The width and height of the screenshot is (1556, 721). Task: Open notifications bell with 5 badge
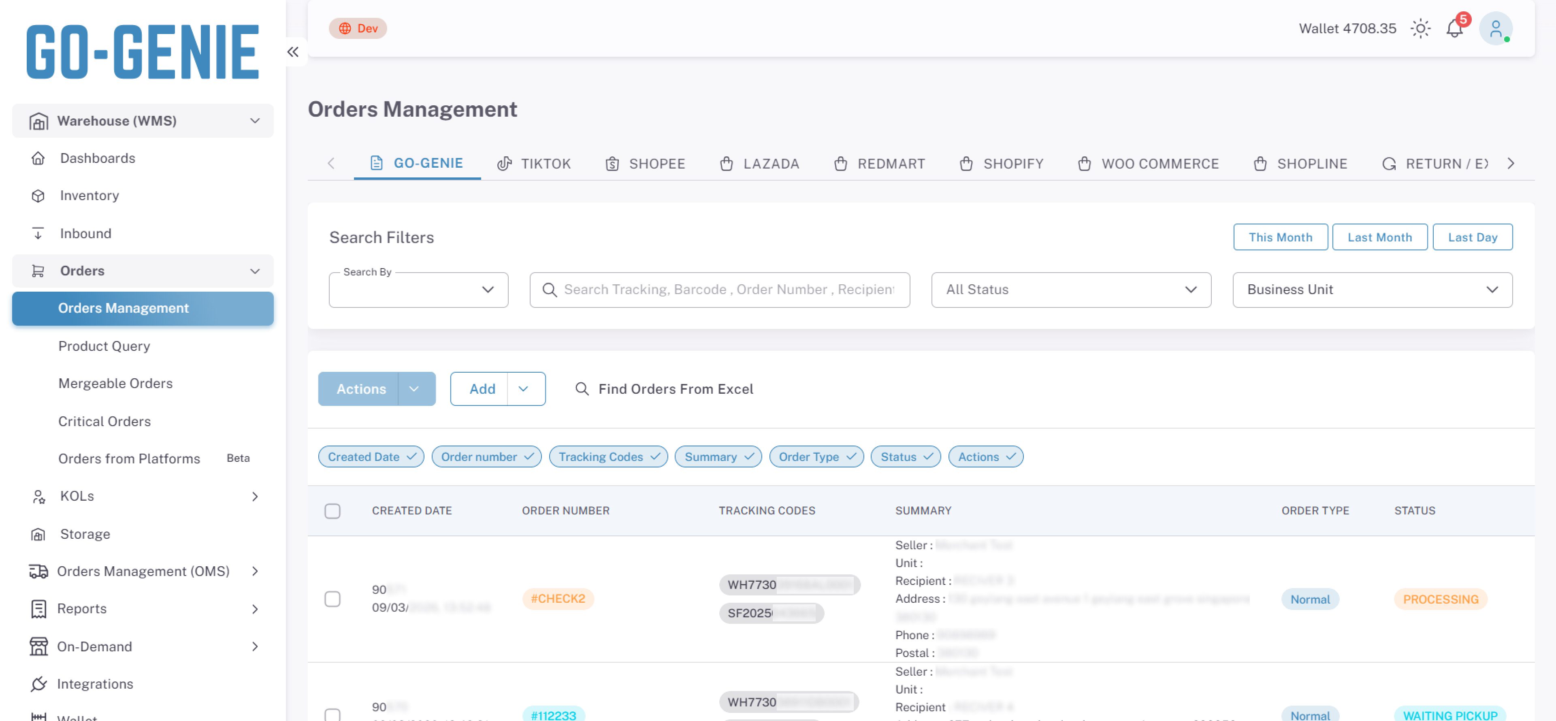coord(1454,28)
